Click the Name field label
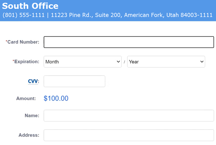The width and height of the screenshot is (216, 145). (32, 116)
